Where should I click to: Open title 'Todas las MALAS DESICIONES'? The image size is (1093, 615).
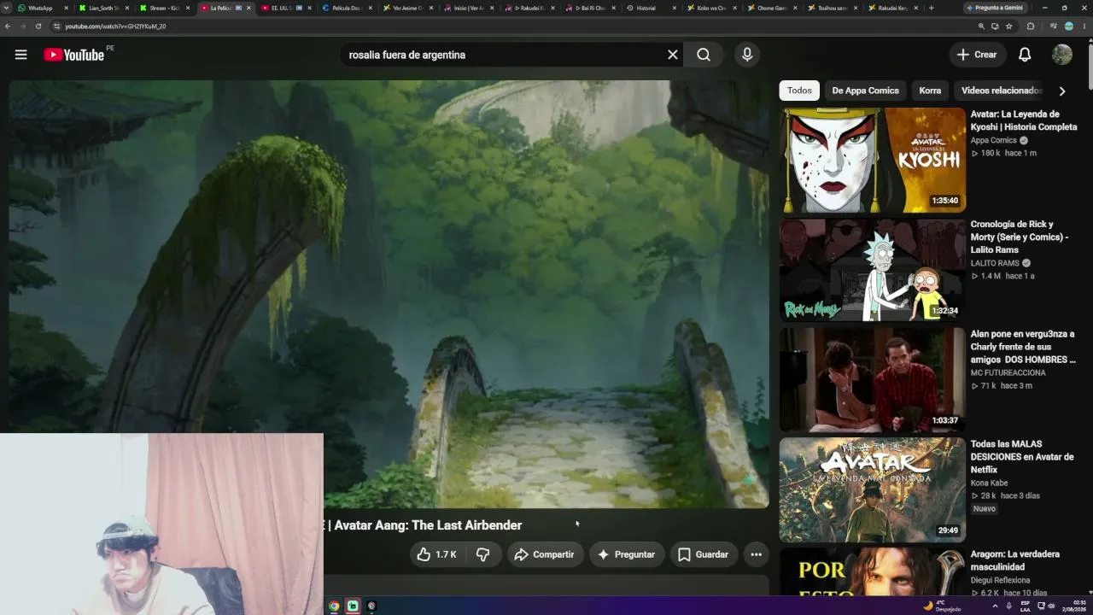coord(1022,457)
